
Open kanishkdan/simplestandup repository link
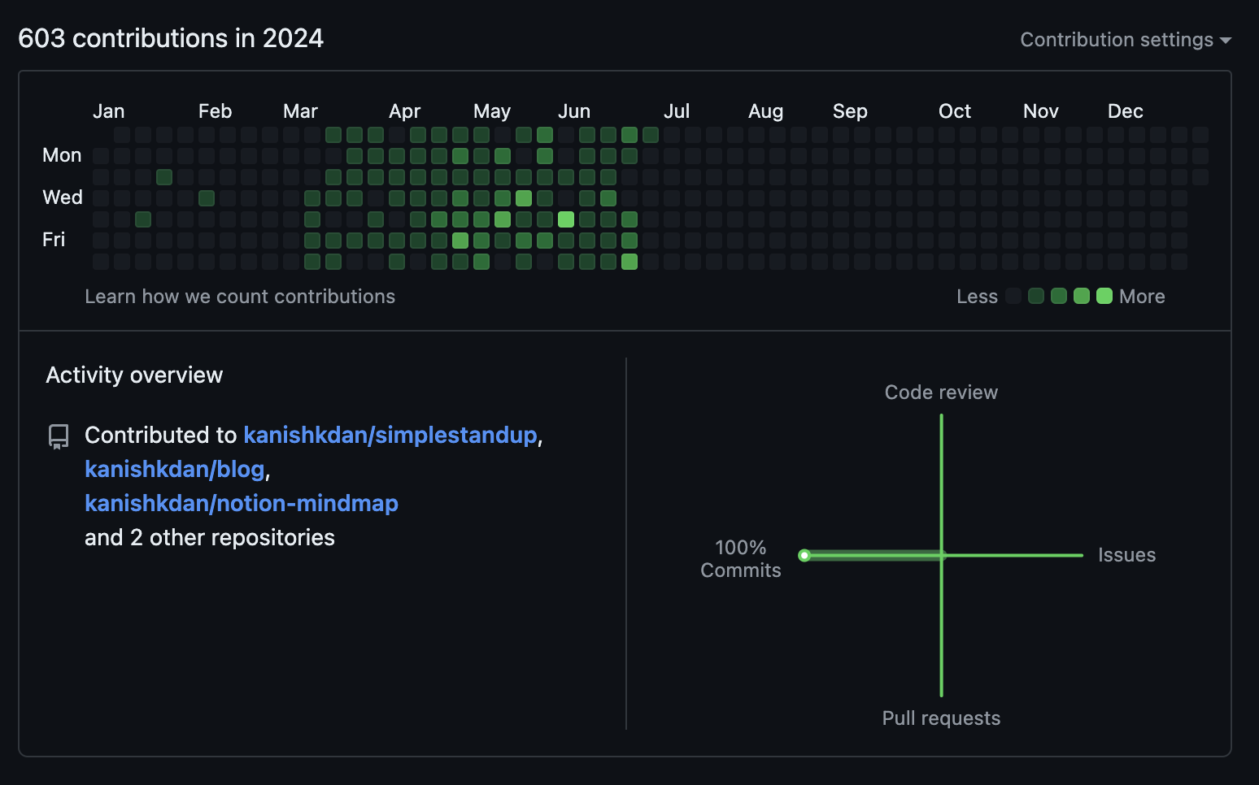[390, 436]
